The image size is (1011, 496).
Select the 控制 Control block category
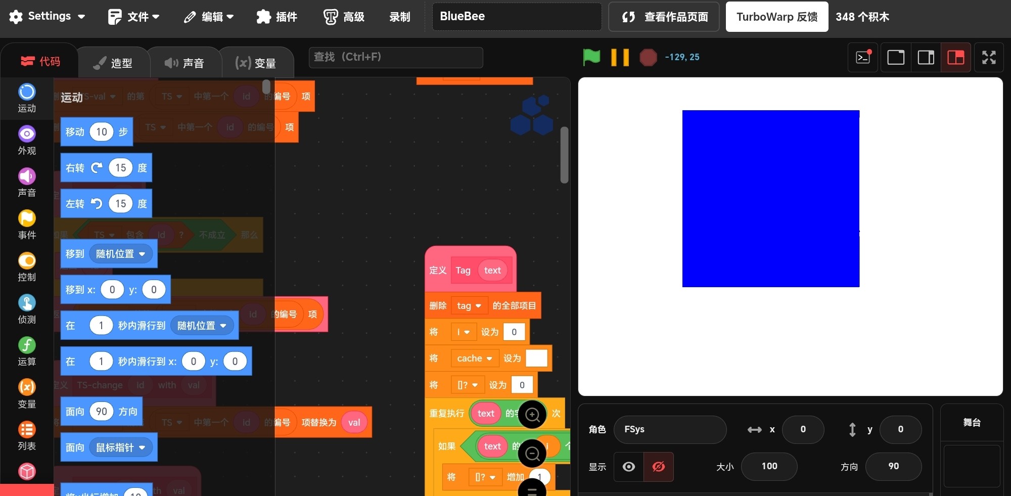(x=27, y=267)
